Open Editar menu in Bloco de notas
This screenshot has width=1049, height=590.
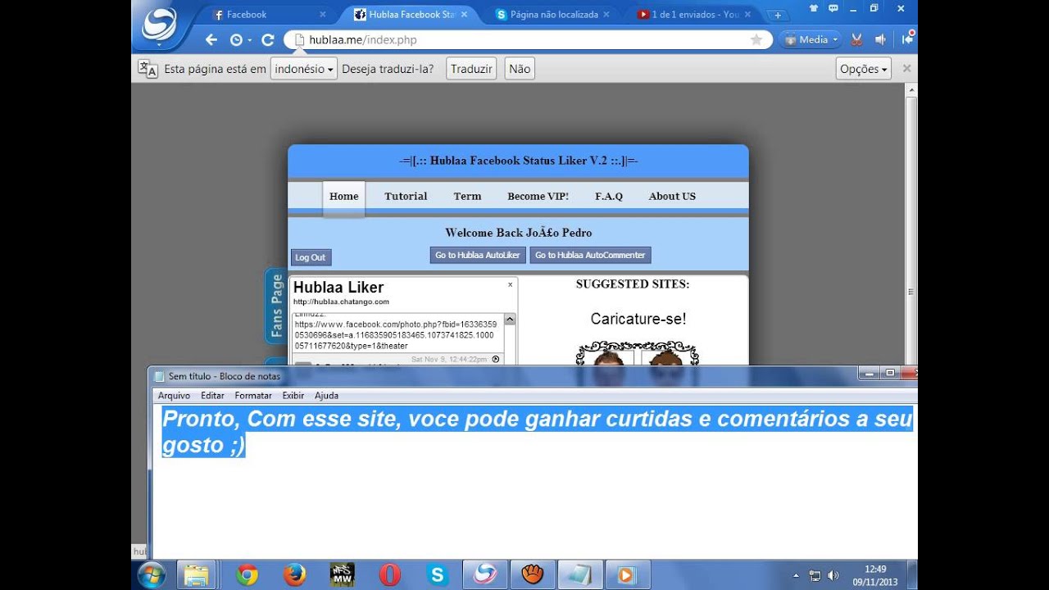click(212, 395)
